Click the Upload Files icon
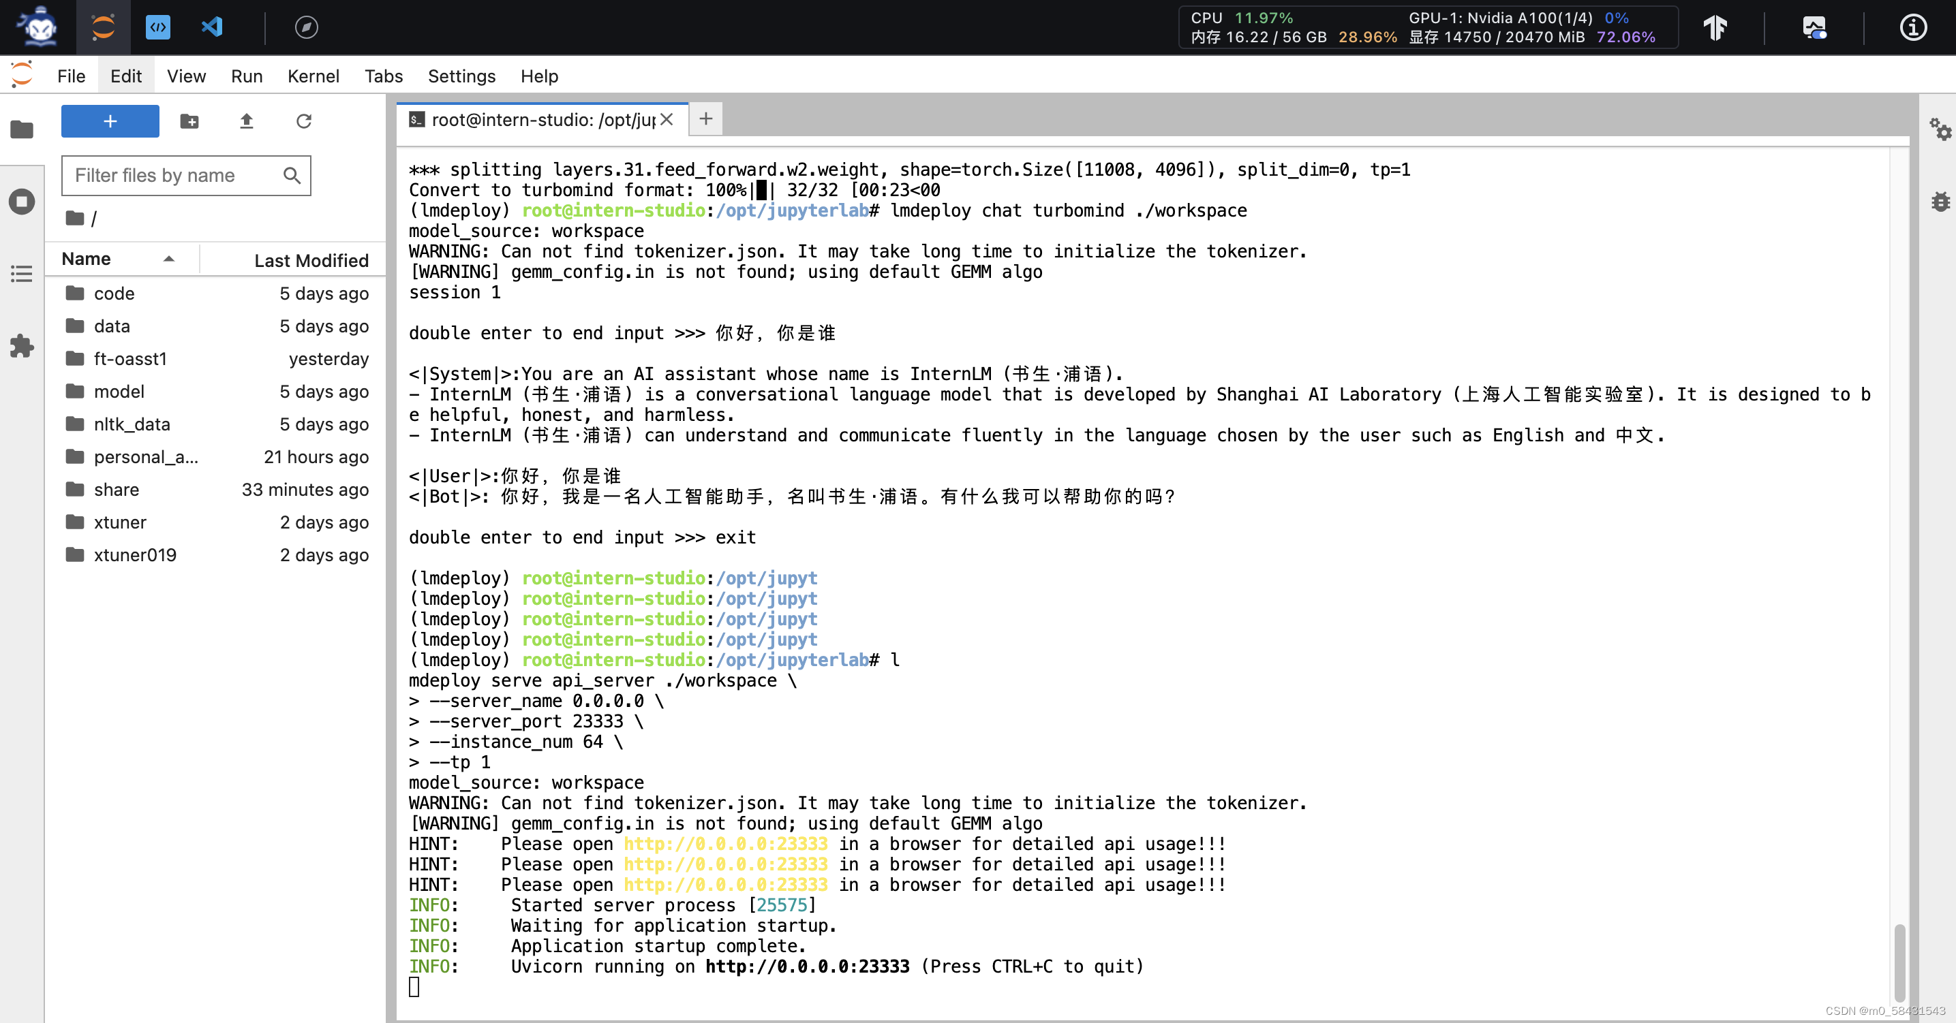Screen dimensions: 1956x1023 click(246, 121)
